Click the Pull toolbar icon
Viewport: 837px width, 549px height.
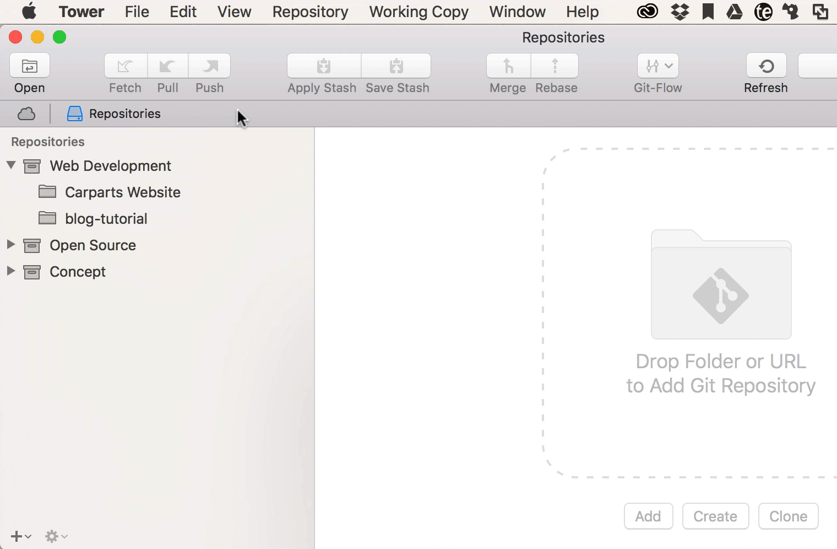point(167,66)
